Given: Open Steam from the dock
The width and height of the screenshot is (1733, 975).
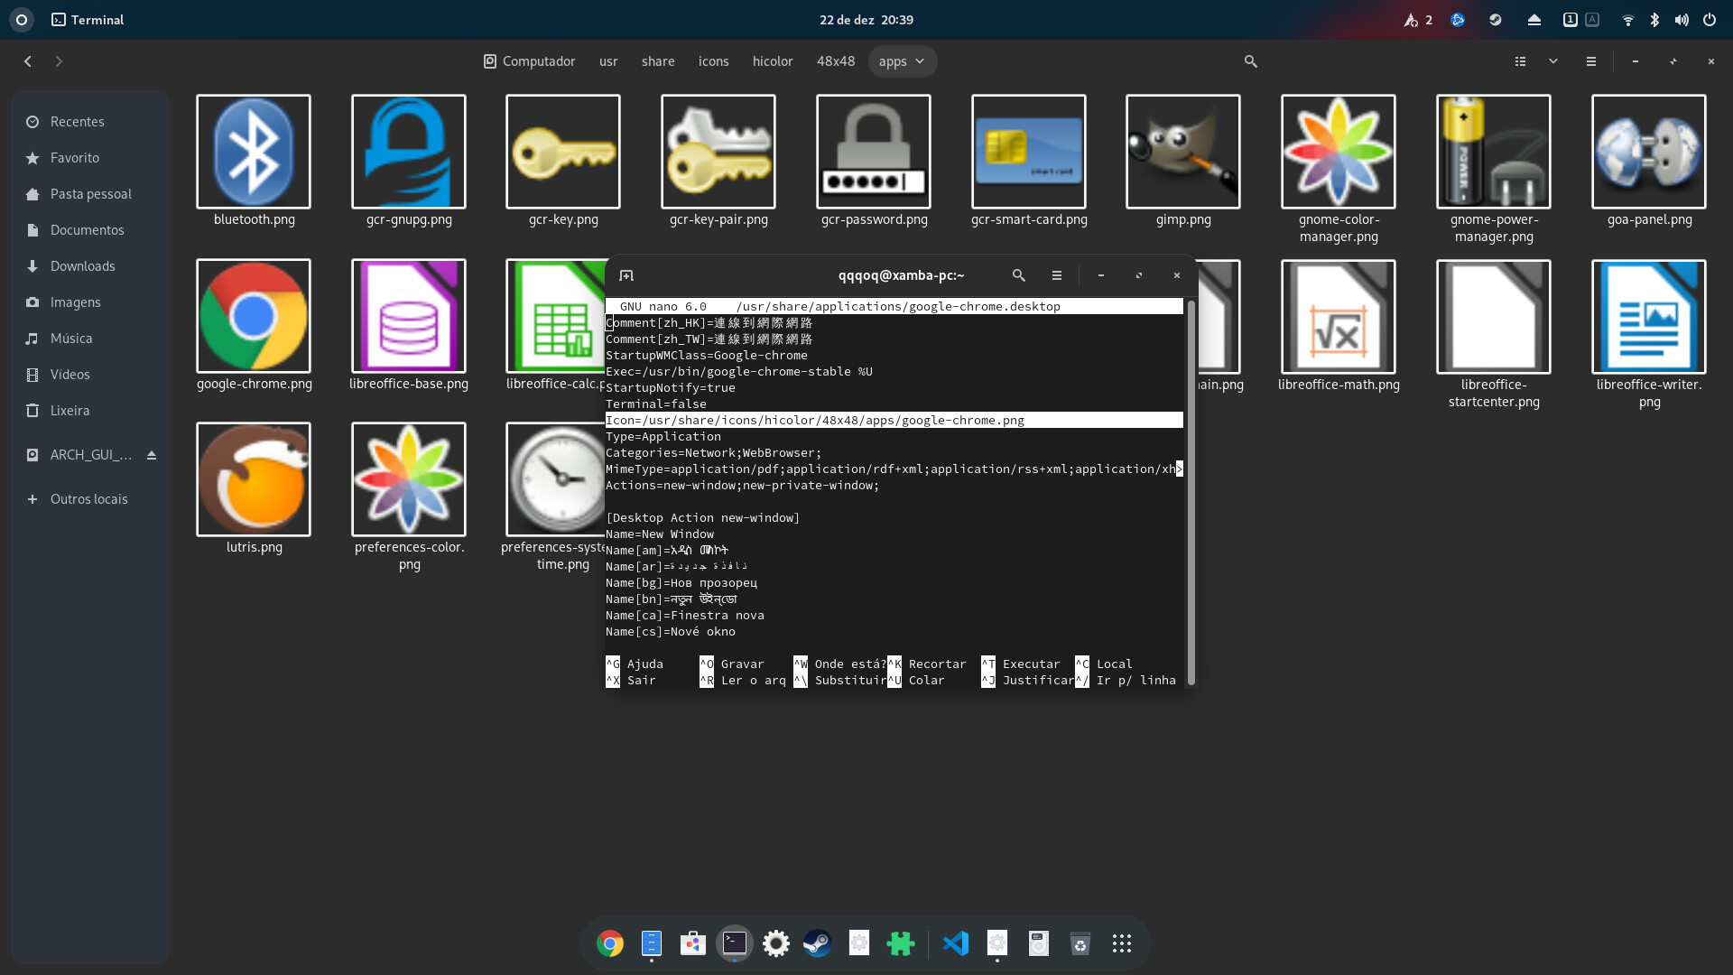Looking at the screenshot, I should tap(817, 943).
